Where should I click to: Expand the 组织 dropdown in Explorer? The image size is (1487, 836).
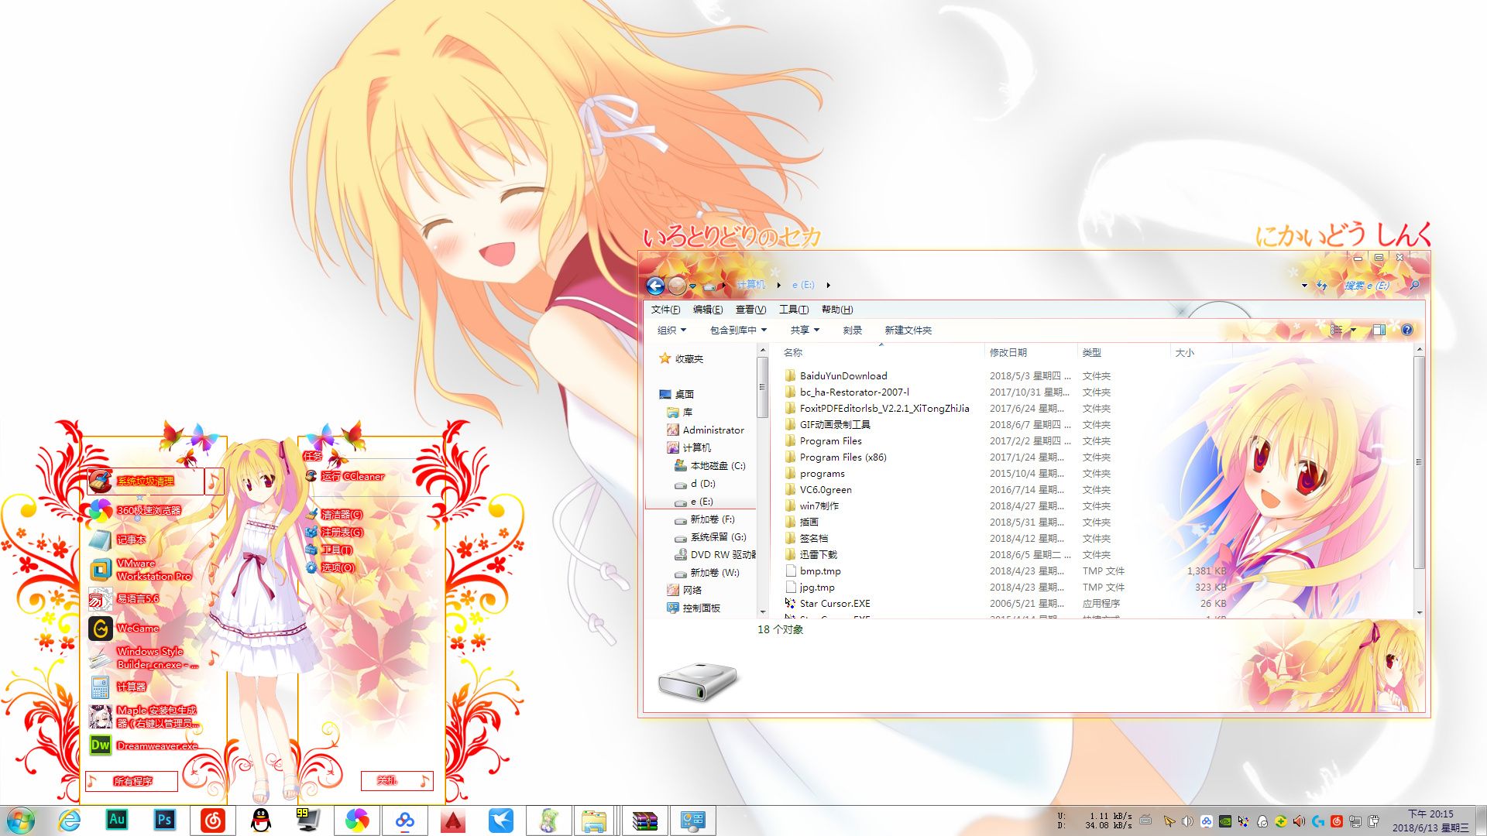tap(671, 330)
